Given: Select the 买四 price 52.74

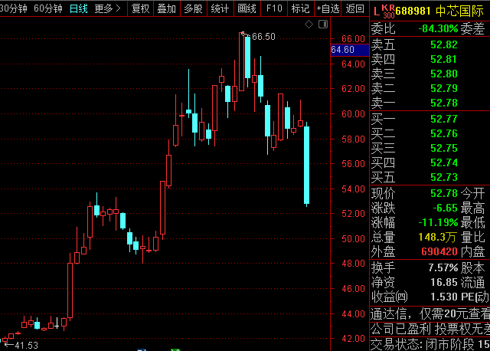Looking at the screenshot, I should click(444, 162).
